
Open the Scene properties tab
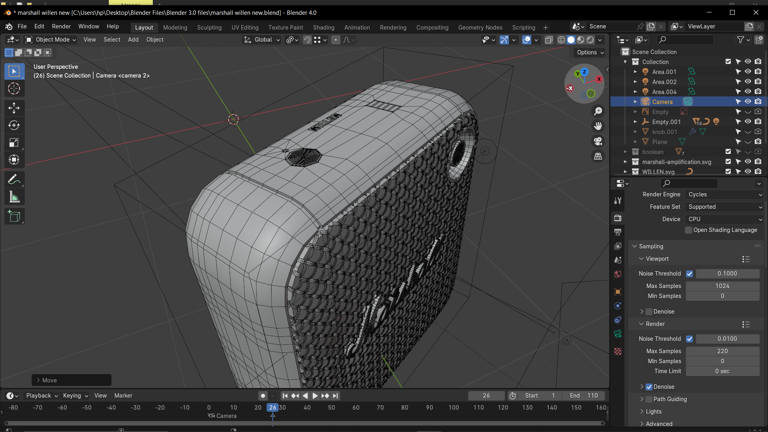618,260
